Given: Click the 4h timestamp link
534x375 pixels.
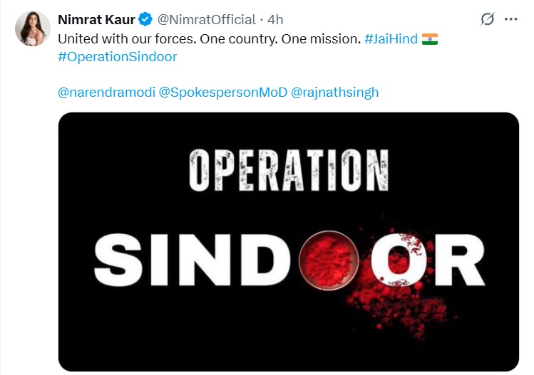Looking at the screenshot, I should (x=275, y=20).
